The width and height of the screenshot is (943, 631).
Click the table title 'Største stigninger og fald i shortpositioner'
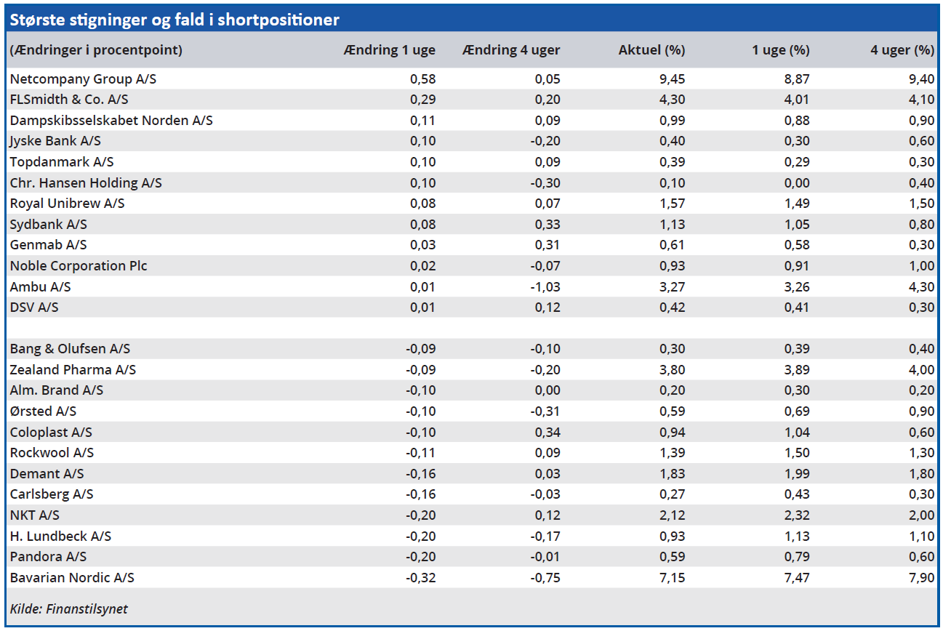(174, 20)
